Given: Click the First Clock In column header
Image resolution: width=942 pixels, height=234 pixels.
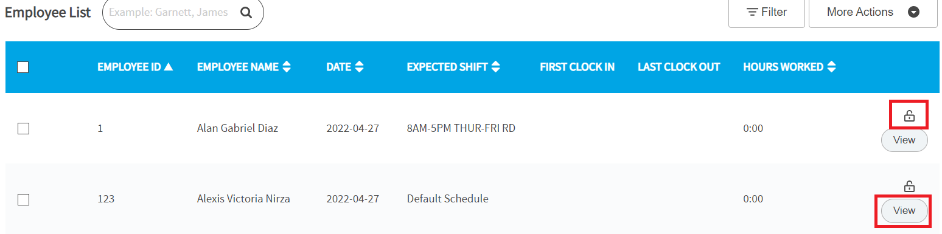Looking at the screenshot, I should coord(577,67).
